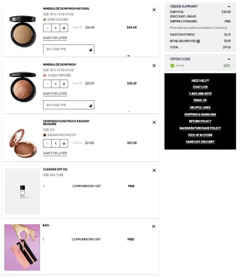Image resolution: width=243 pixels, height=278 pixels.
Task: Decrease quantity of Cheeky Bronze item
Action: pyautogui.click(x=47, y=84)
